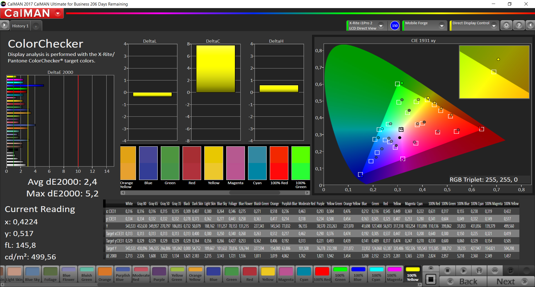This screenshot has width=535, height=287.
Task: Click the stop measurement icon
Action: click(448, 271)
